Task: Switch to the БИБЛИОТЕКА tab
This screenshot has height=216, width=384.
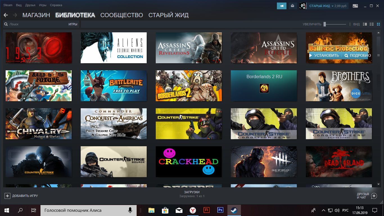Action: [75, 15]
